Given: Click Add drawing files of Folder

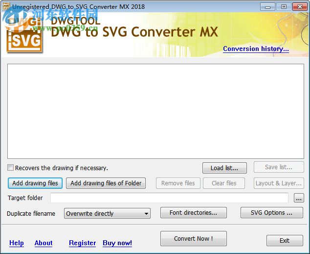Looking at the screenshot, I should 106,183.
